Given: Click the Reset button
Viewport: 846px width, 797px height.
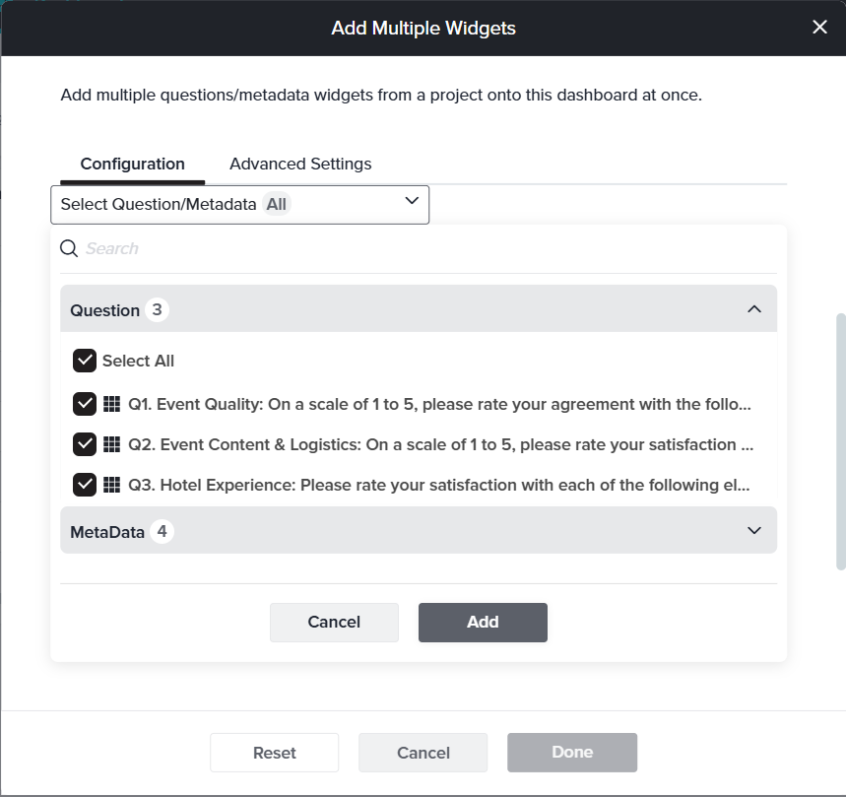Looking at the screenshot, I should (x=274, y=753).
